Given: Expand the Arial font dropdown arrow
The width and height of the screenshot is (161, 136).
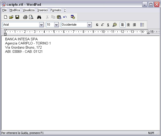Looking at the screenshot, I should (x=41, y=25).
